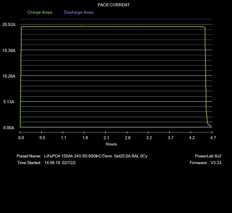Select the 5.13A y-axis label
232x213 pixels.
[9, 102]
